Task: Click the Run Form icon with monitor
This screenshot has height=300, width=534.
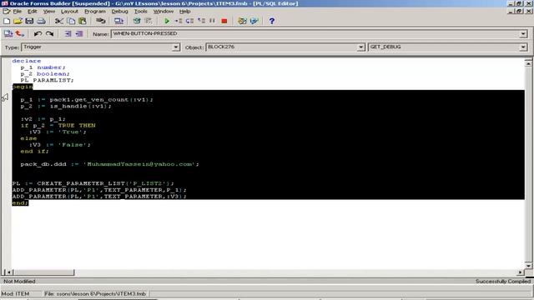Action: [118, 21]
